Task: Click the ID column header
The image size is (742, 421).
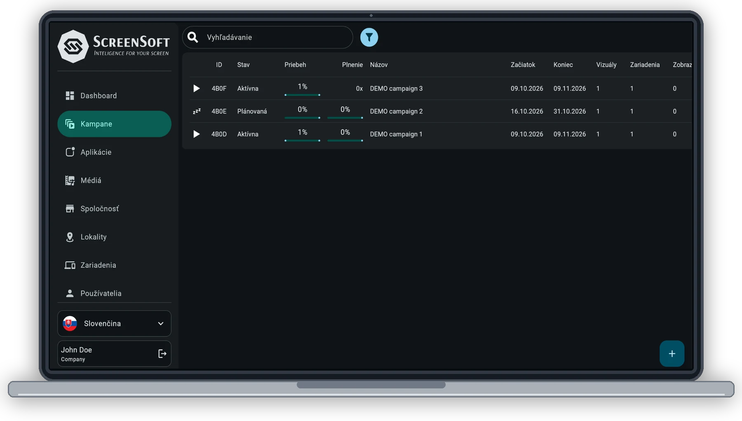Action: point(219,65)
